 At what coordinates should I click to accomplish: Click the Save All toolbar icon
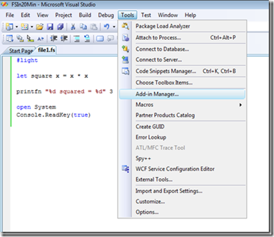[x=60, y=27]
